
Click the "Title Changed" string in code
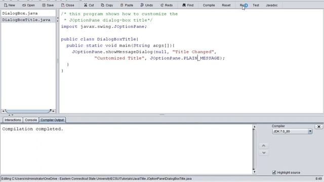click(x=193, y=52)
